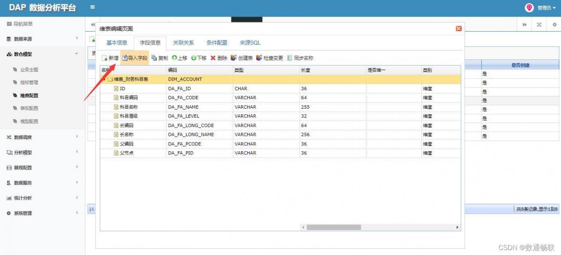
Task: Open the 业务主题 submenu item
Action: click(x=29, y=70)
